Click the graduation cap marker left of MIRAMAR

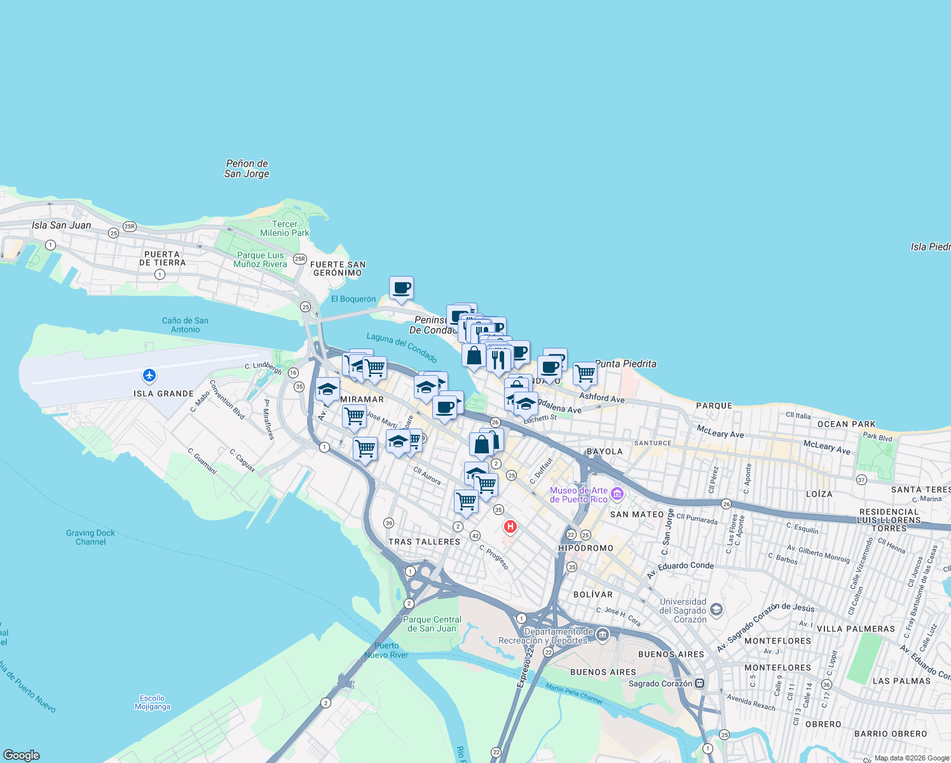pyautogui.click(x=327, y=390)
